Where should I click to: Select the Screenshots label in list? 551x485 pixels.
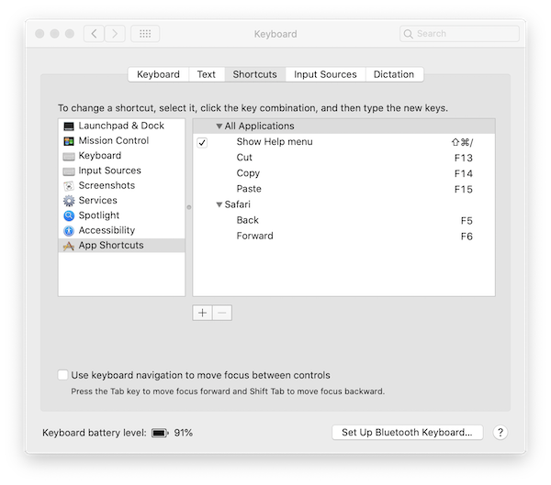(107, 185)
